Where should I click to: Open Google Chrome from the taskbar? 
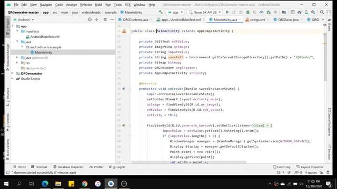(x=84, y=184)
